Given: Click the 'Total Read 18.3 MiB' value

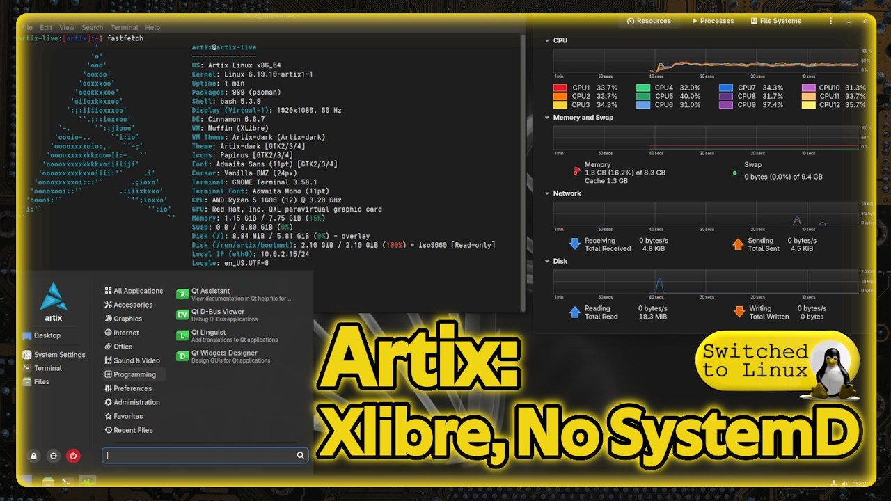Looking at the screenshot, I should pos(653,317).
